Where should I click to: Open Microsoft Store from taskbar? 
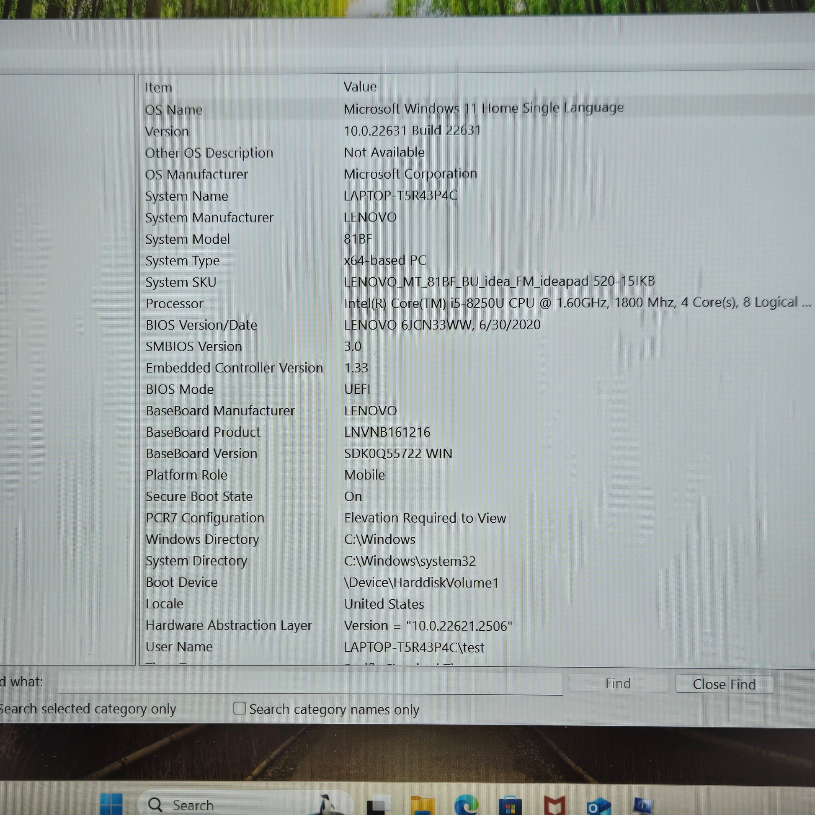pyautogui.click(x=510, y=805)
